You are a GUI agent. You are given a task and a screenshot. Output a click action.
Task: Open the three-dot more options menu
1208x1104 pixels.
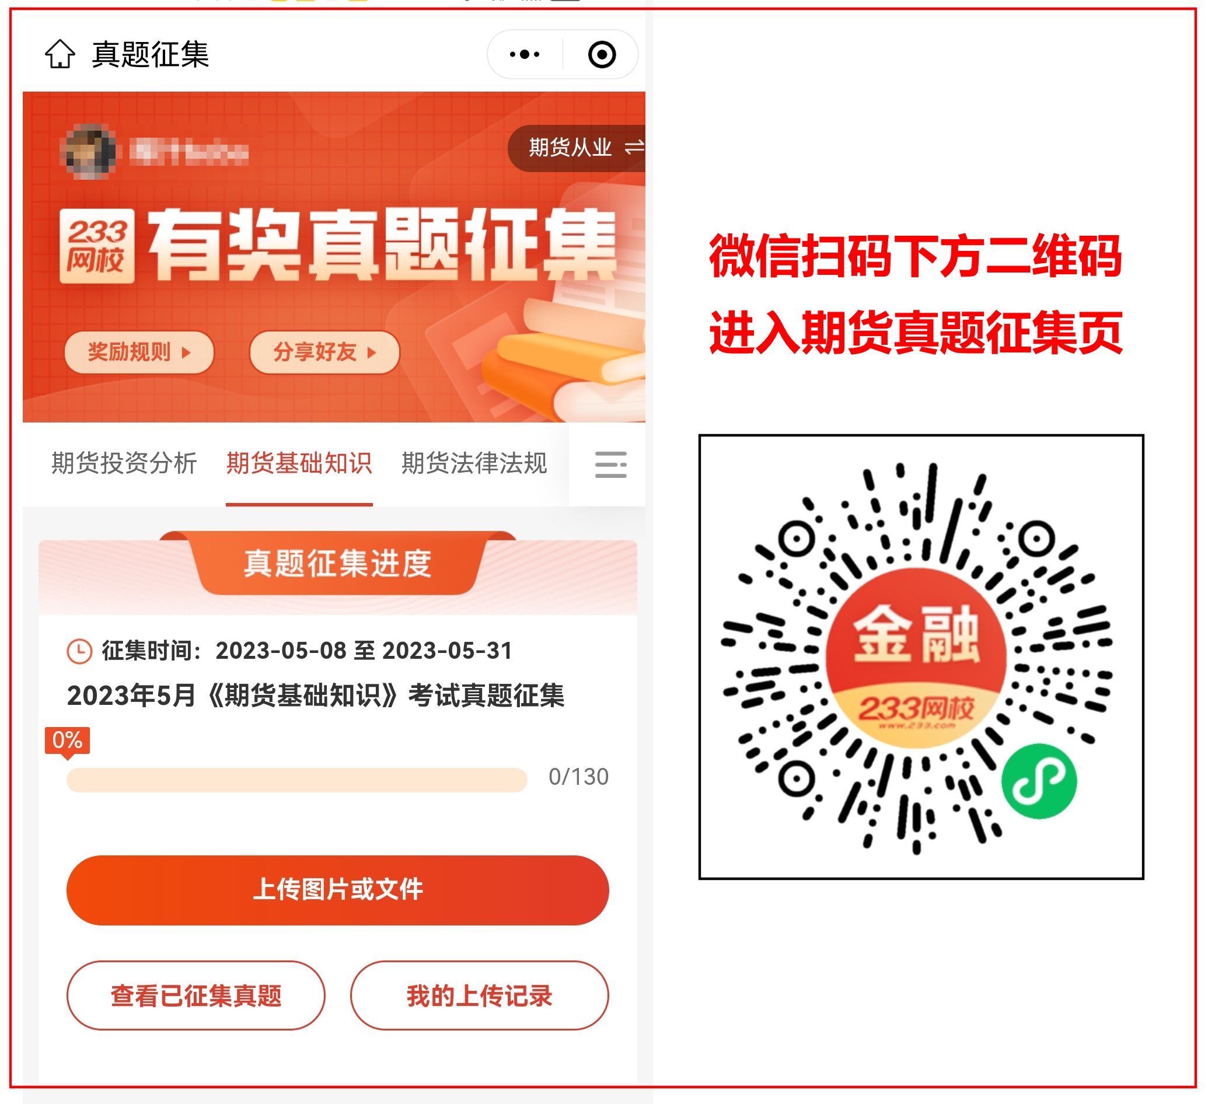524,54
